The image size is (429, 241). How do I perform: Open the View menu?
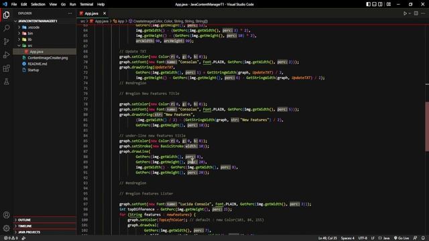[53, 5]
